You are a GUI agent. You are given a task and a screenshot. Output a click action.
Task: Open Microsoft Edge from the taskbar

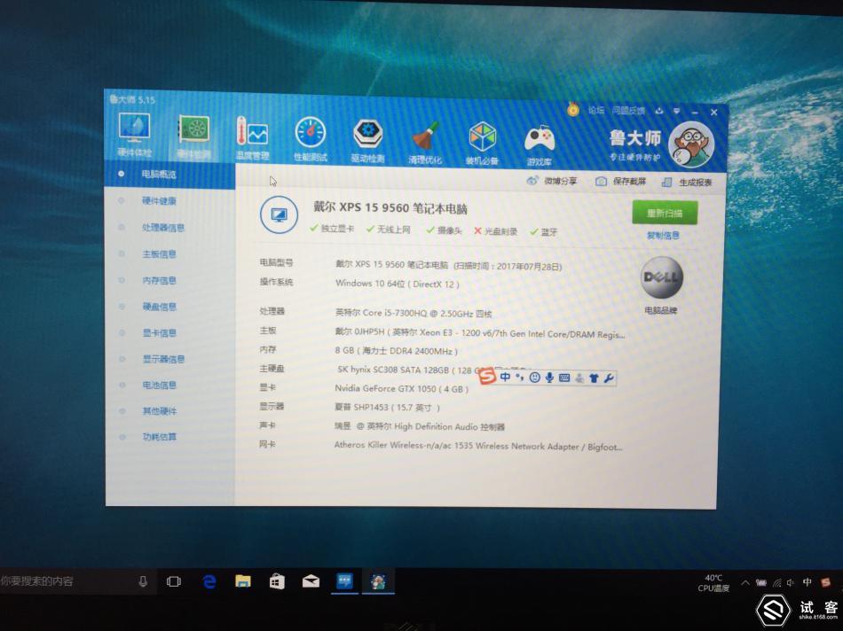pos(209,582)
